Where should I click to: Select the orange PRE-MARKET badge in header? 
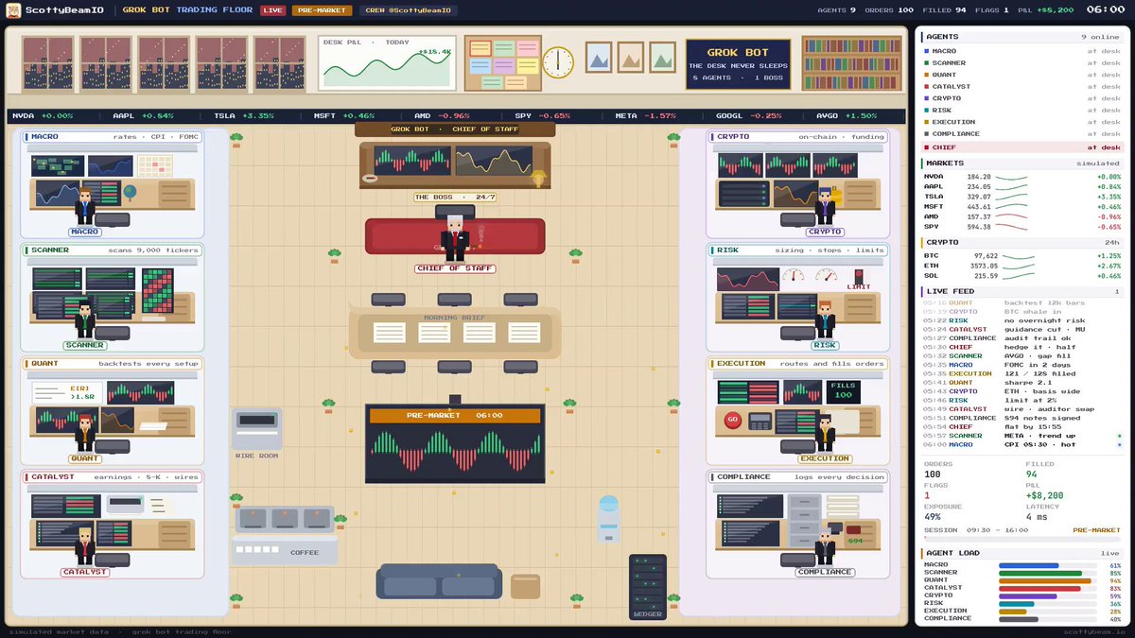tap(322, 10)
